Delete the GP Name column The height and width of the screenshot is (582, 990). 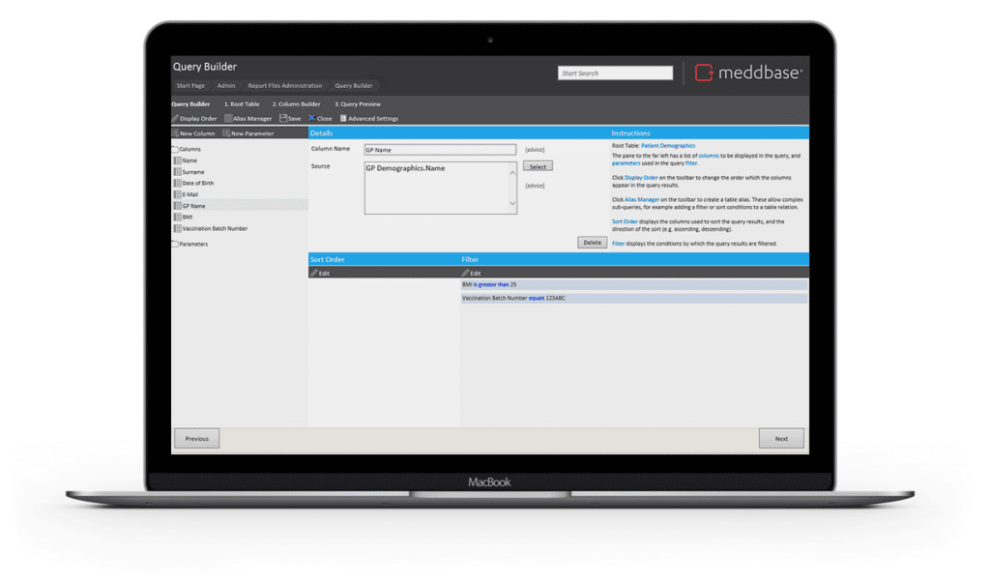tap(593, 243)
